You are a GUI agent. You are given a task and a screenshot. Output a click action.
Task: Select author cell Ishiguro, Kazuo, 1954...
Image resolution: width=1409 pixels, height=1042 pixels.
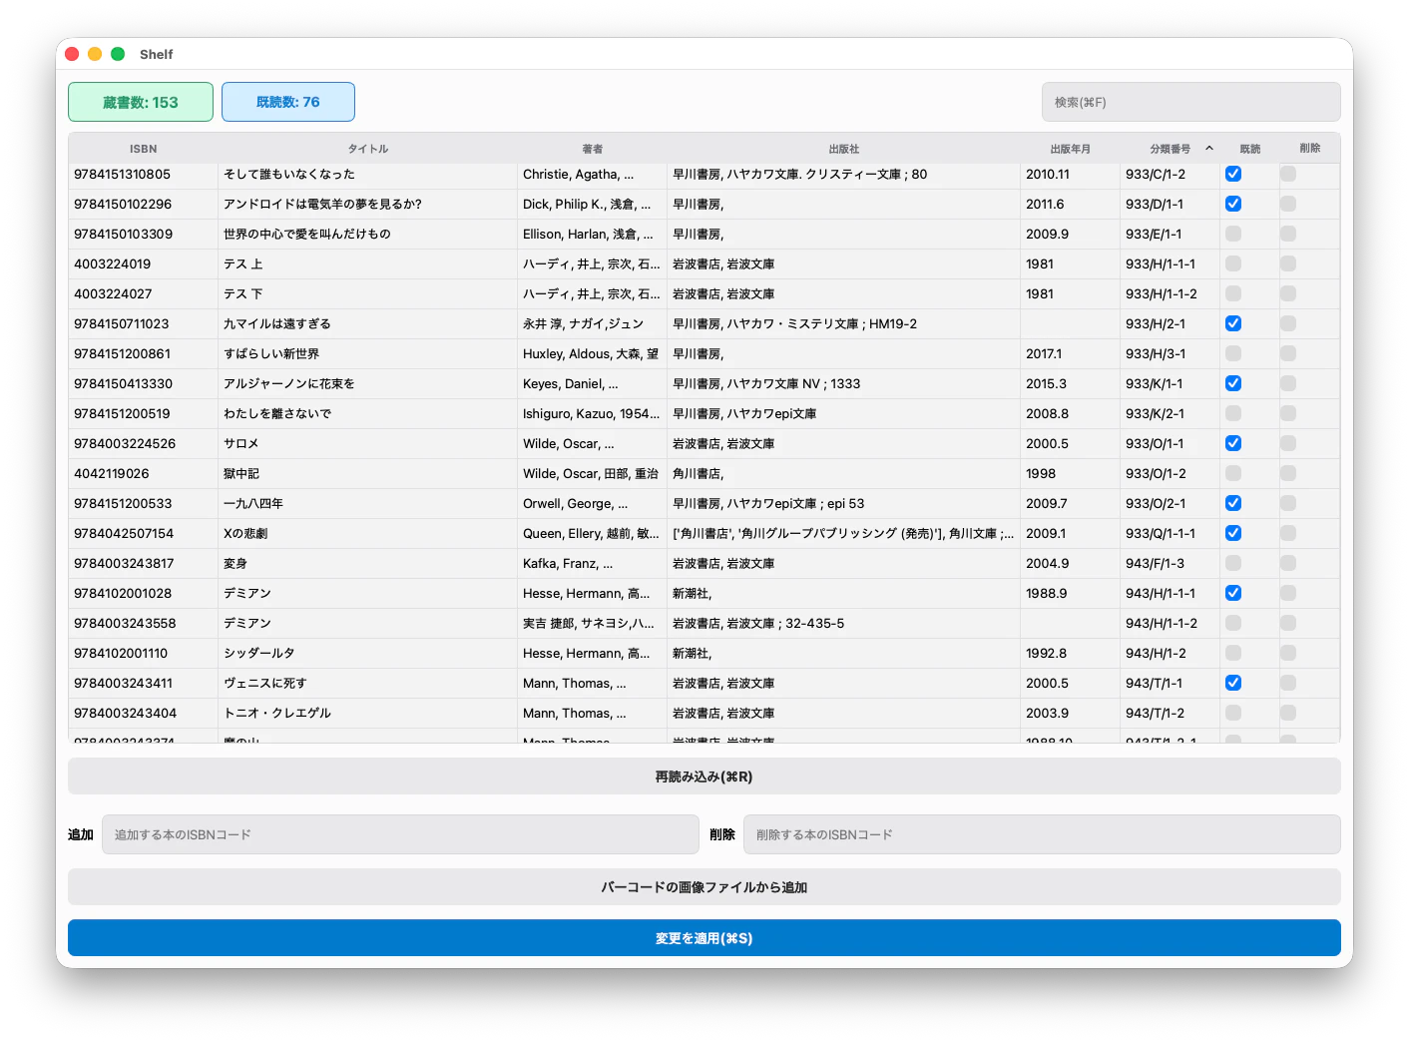tap(591, 413)
